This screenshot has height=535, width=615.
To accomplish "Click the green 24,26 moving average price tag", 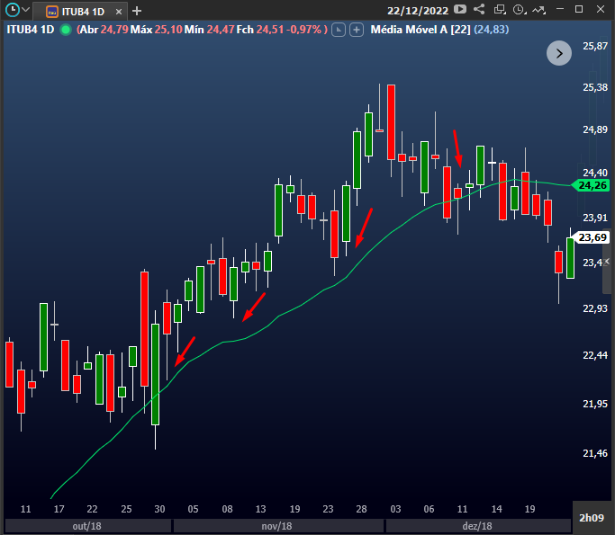I will [591, 185].
